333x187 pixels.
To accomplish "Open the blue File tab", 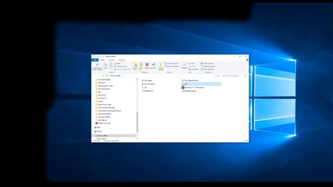I will (95, 60).
